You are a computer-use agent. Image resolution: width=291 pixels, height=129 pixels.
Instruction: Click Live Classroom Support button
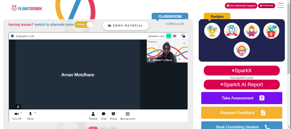(241, 6)
